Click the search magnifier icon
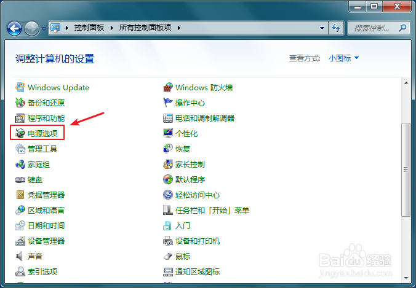 pyautogui.click(x=402, y=28)
